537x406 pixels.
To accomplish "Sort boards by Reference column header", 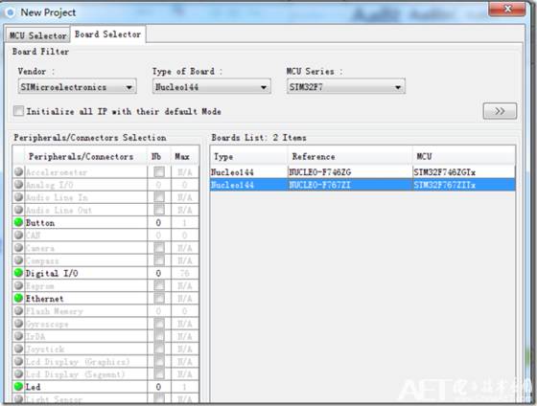I will pos(350,157).
